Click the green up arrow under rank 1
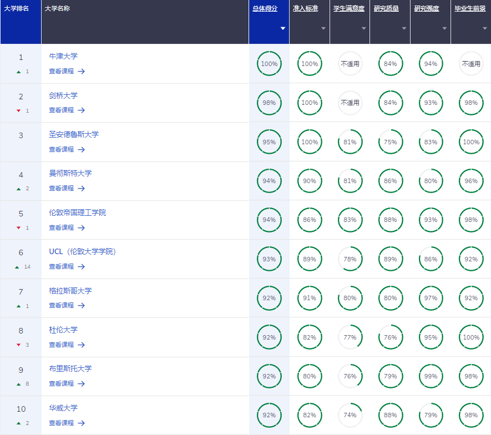Viewport: 491px width, 435px height. click(x=18, y=72)
